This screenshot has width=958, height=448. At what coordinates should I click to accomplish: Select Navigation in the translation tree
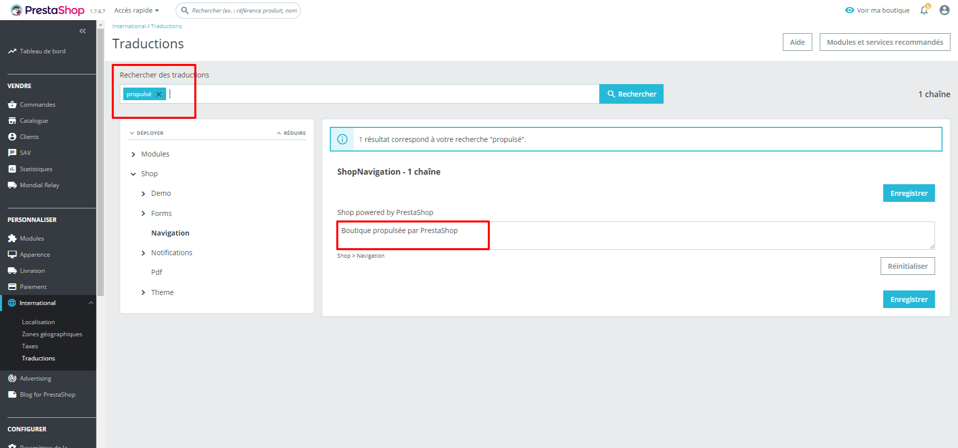point(170,233)
